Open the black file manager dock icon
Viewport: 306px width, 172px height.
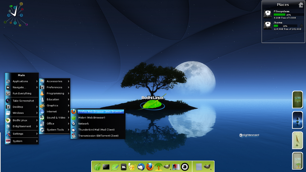coord(124,167)
